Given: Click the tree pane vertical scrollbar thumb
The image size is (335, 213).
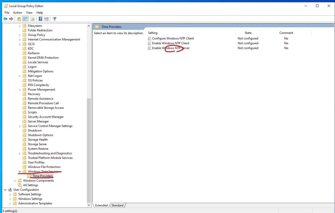Looking at the screenshot, I should coord(89,151).
